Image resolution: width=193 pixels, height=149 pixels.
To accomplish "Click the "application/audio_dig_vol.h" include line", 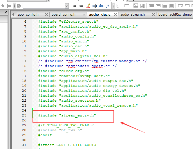I will pos(82,91).
